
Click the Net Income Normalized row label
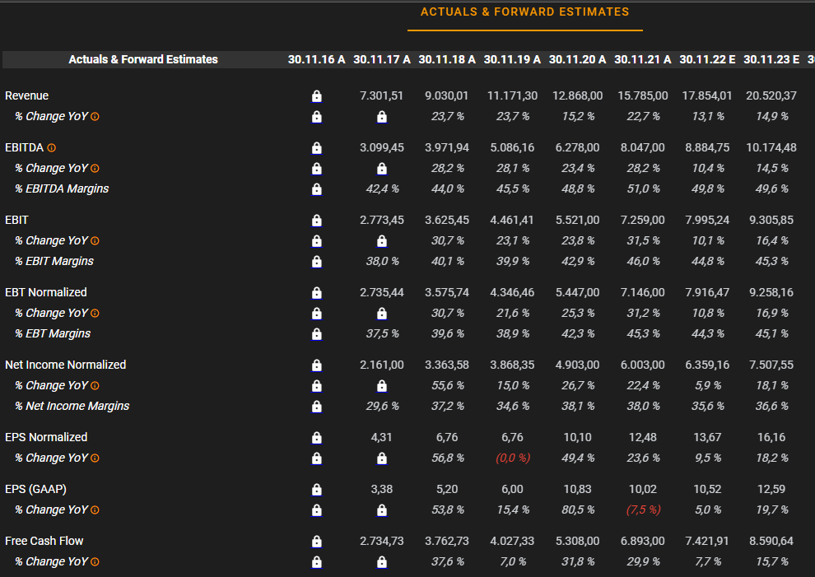[66, 365]
